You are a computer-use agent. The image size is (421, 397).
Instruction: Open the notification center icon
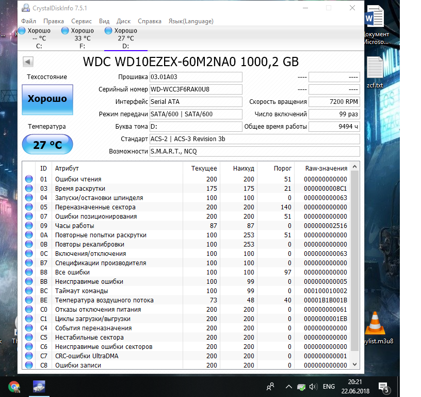[384, 387]
